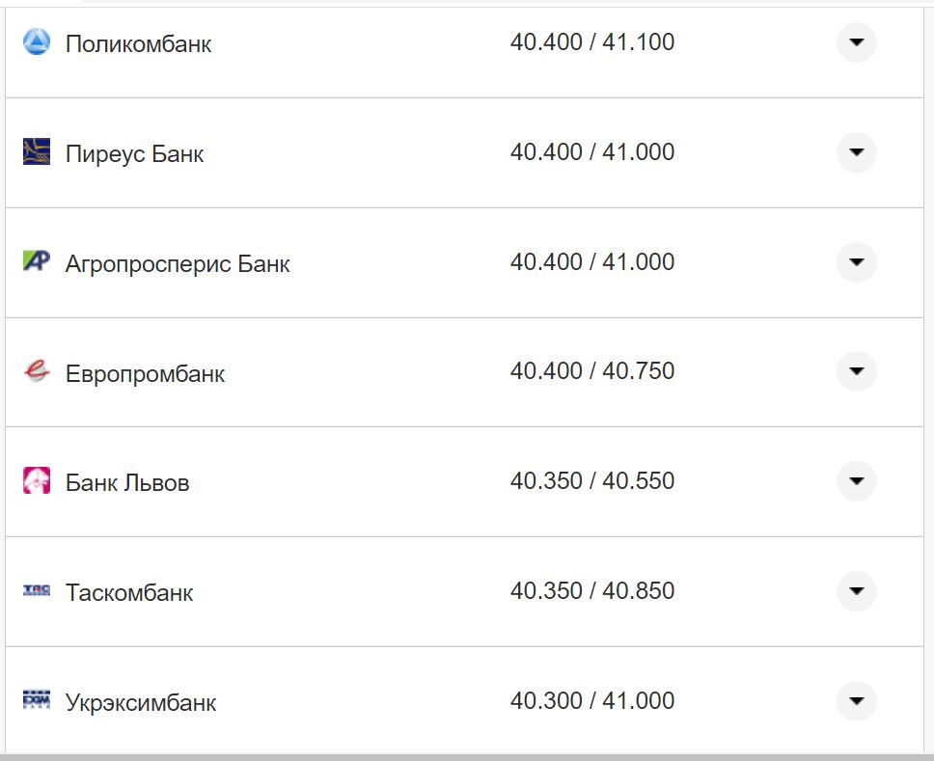Expand the Европромбанк rate details
The image size is (934, 761).
pyautogui.click(x=856, y=372)
